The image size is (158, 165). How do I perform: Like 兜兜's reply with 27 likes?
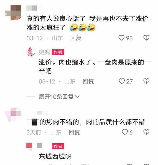click(122, 81)
